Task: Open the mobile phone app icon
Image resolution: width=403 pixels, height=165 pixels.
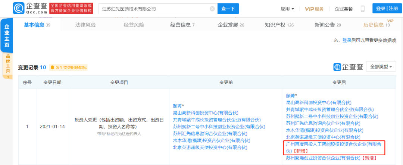Action: (362, 9)
